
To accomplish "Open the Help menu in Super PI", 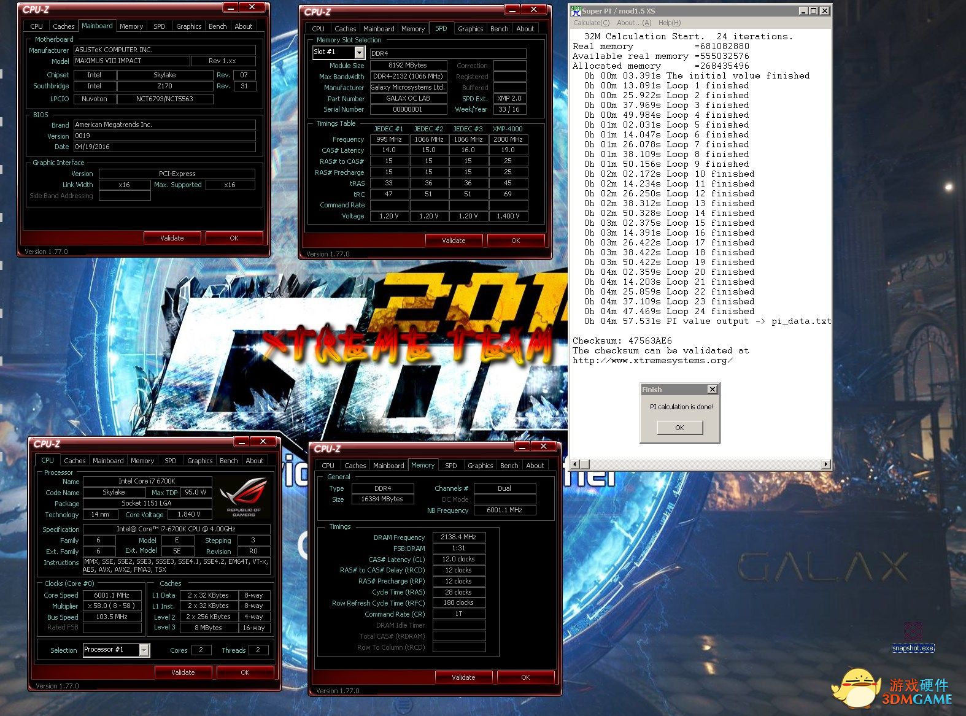I will (x=669, y=23).
